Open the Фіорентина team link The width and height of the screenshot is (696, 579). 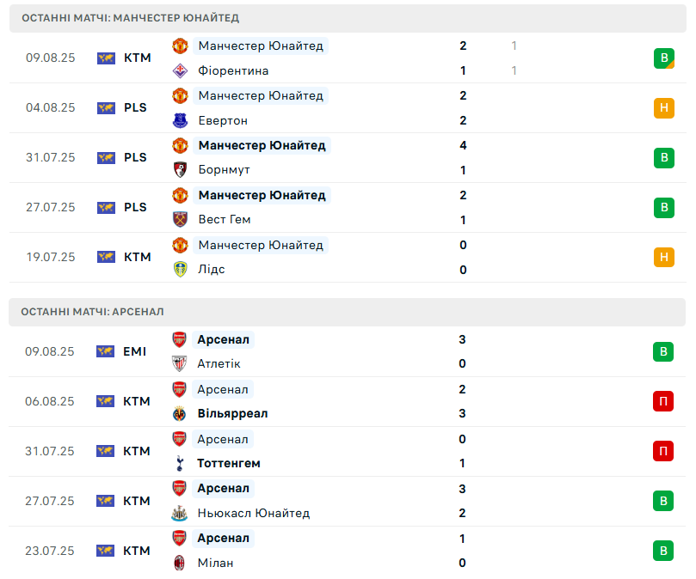tap(233, 70)
